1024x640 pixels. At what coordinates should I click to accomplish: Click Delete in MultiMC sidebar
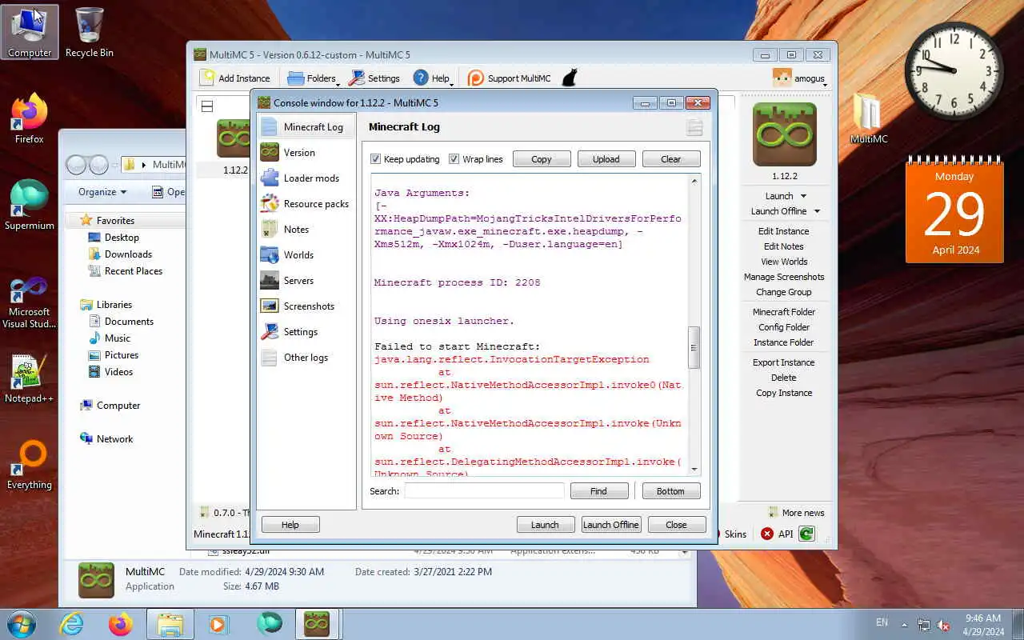pyautogui.click(x=784, y=378)
